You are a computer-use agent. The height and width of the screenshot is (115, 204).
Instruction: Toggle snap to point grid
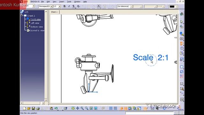coord(115,108)
